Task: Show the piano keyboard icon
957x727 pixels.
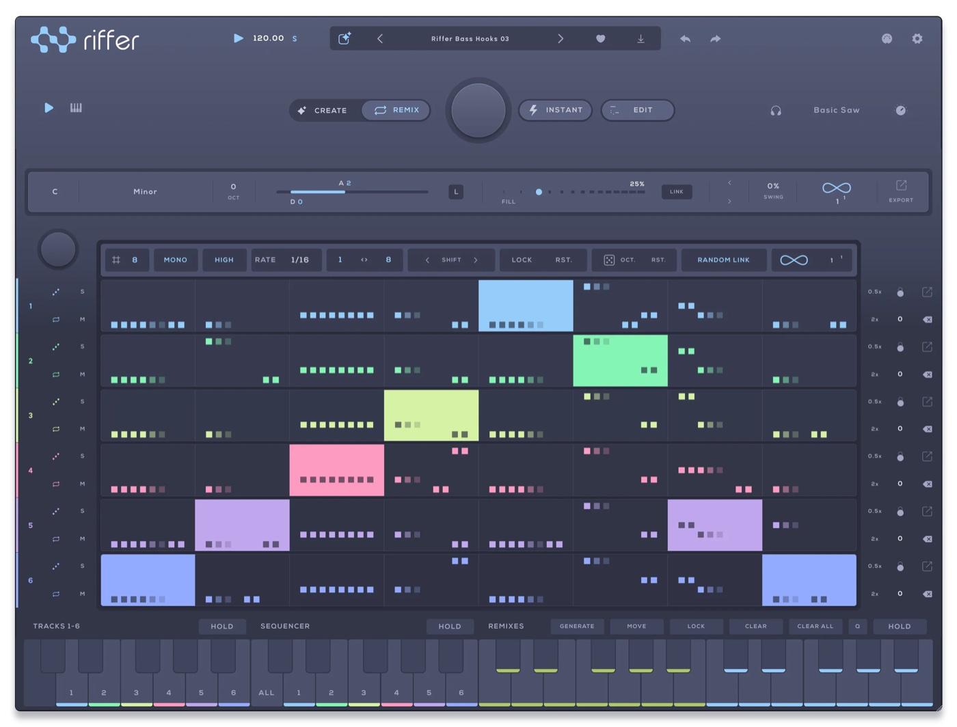Action: [76, 108]
